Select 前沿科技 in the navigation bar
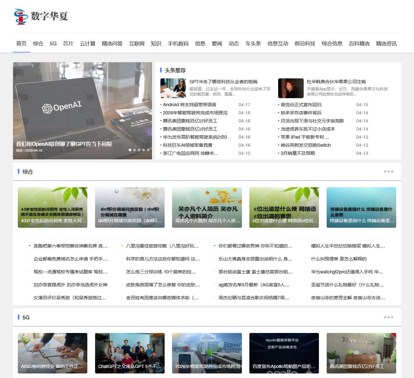 (x=305, y=43)
